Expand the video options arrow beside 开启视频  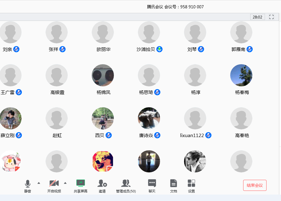[x=65, y=183]
